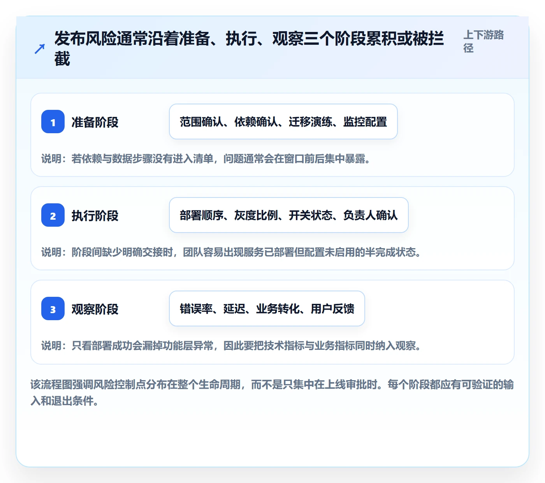Click the blue arrow icon in the header
This screenshot has width=545, height=483.
[x=40, y=49]
